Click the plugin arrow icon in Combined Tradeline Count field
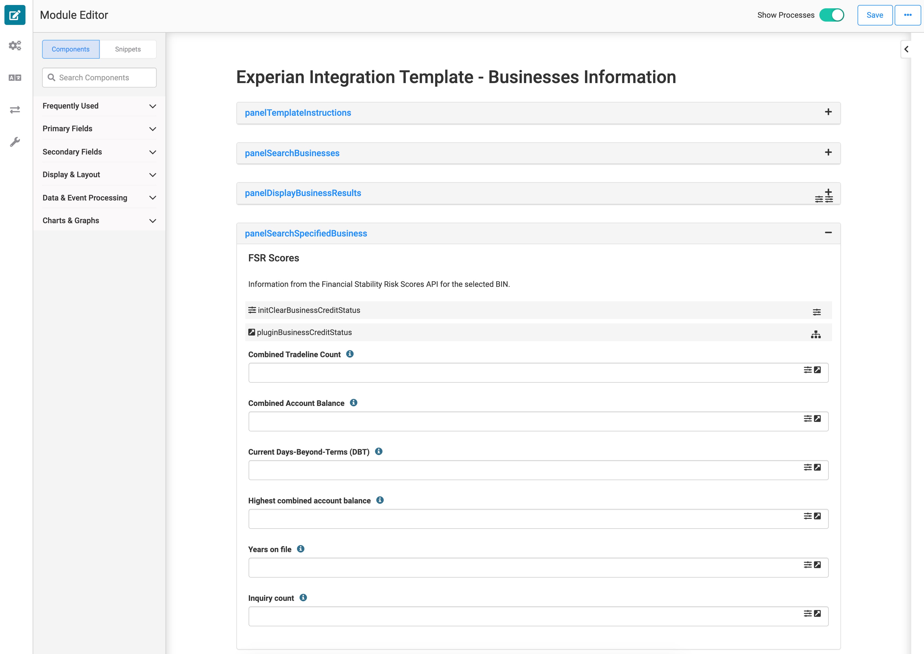Screen dimensions: 924x654 tap(817, 370)
